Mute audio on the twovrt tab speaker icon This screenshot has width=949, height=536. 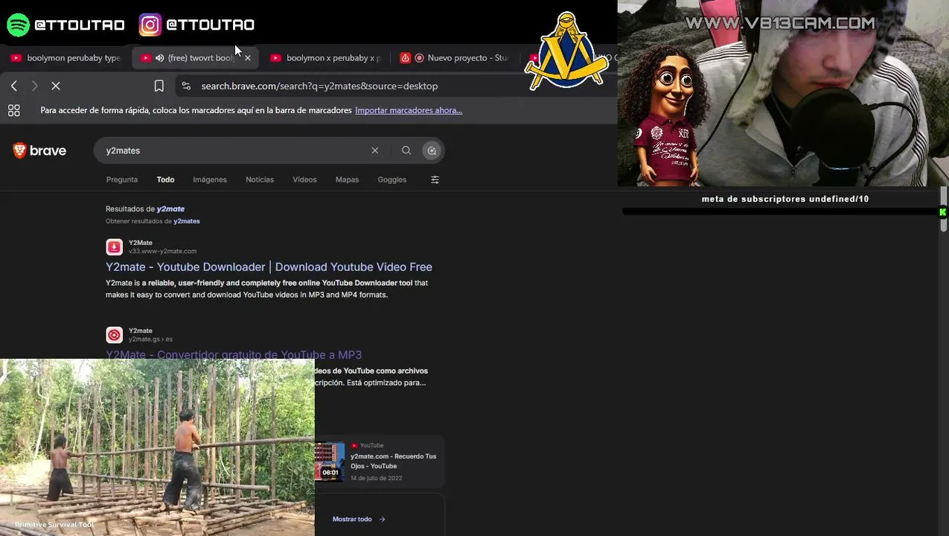(159, 58)
